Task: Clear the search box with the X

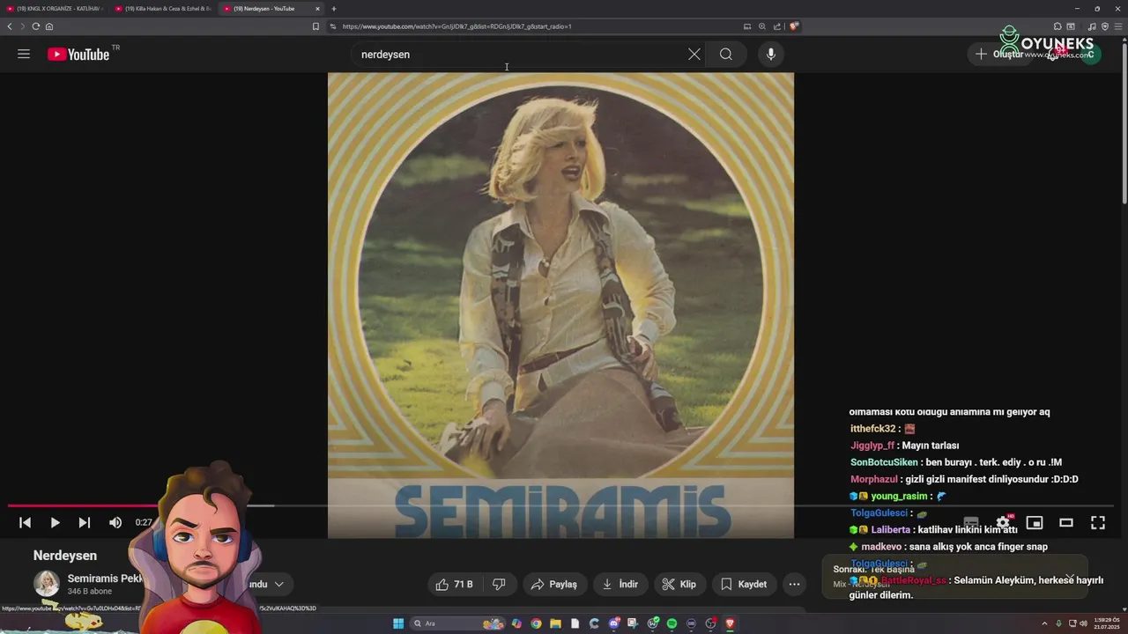Action: pos(694,54)
